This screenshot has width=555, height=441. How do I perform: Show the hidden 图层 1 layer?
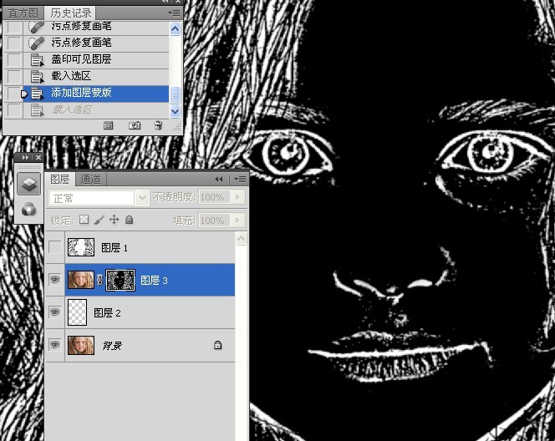(55, 247)
